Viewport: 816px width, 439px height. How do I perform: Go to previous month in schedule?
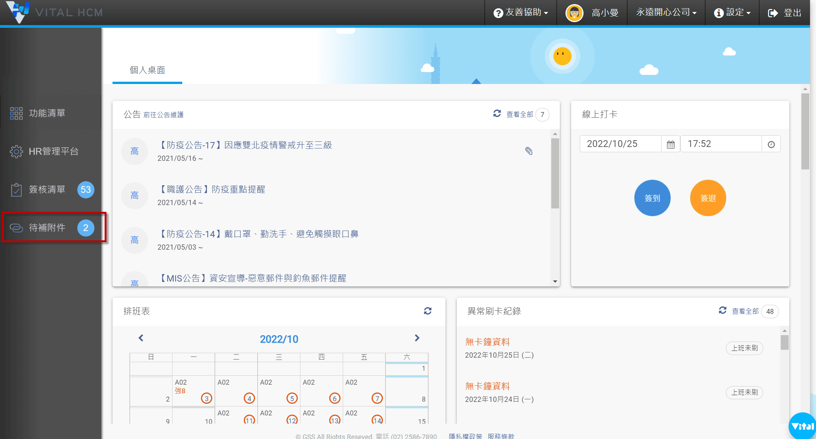click(x=141, y=338)
